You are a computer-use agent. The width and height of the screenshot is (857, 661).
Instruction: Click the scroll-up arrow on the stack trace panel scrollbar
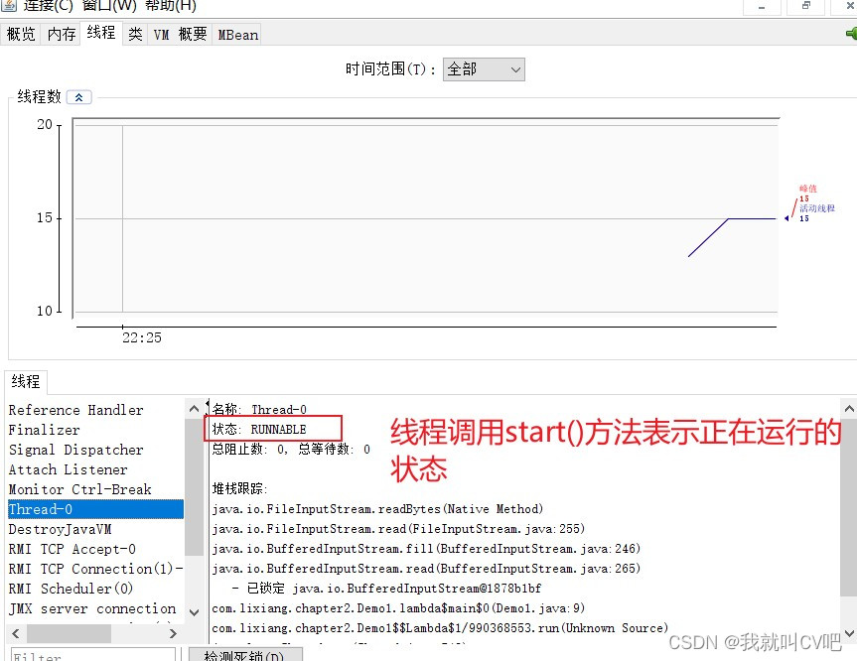click(x=849, y=406)
